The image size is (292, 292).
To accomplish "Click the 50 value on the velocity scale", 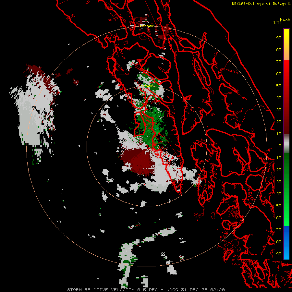I will pyautogui.click(x=279, y=86).
